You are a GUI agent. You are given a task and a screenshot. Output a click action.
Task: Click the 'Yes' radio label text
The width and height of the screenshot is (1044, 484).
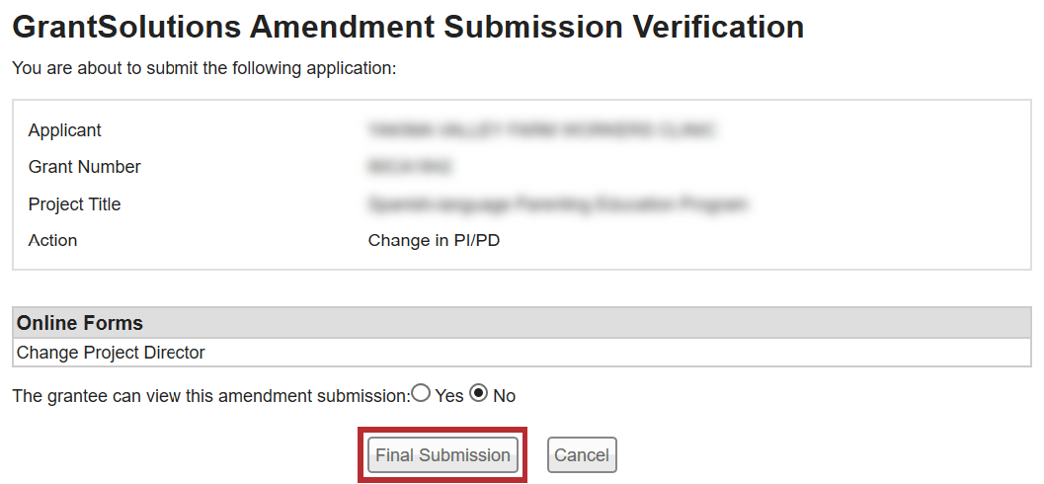tap(449, 396)
